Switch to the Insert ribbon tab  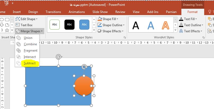pos(17,12)
